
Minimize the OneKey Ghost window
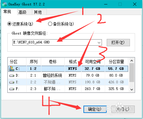coord(106,4)
